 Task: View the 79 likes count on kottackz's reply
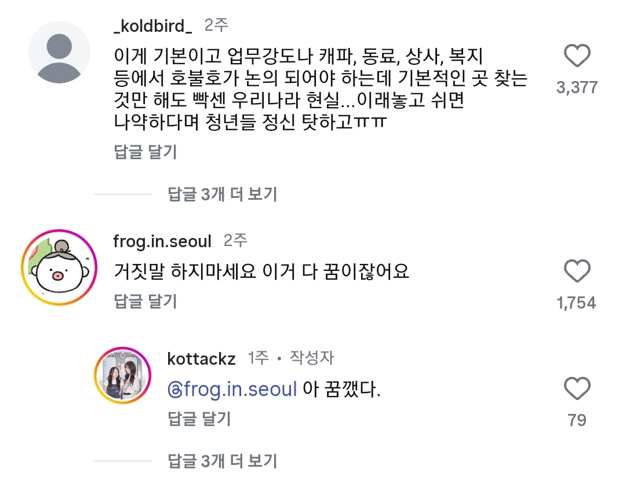pos(577,420)
